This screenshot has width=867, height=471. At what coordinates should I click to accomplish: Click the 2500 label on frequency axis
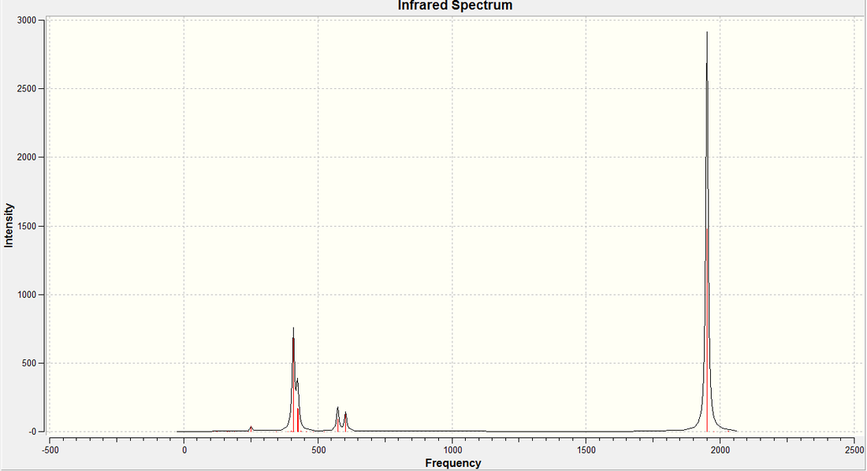(854, 450)
